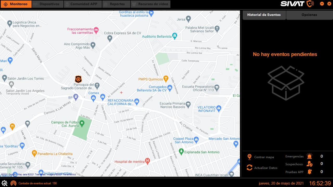Click the SIVAT shield logo
Viewport: 333px width, 187px height.
[310, 4]
